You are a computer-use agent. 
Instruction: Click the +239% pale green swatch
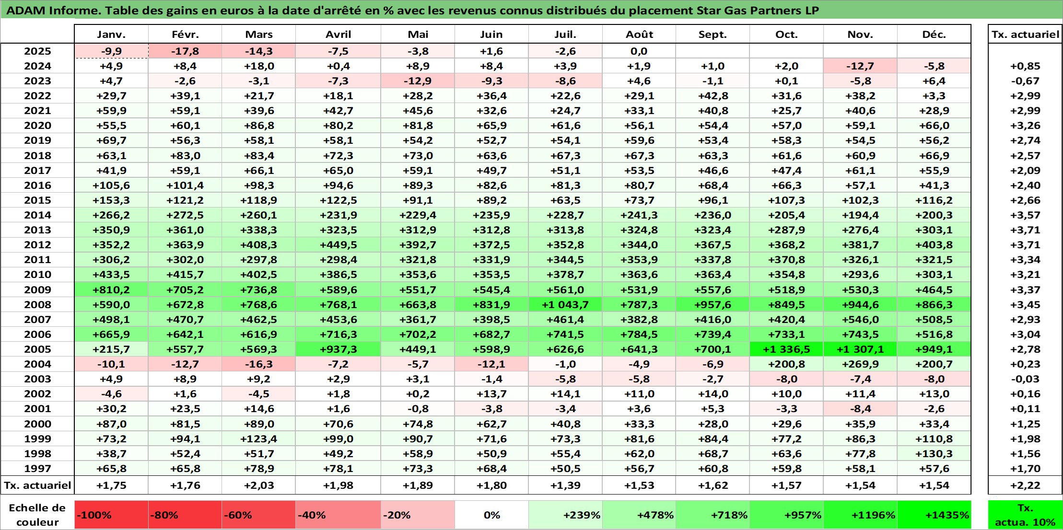coord(565,515)
